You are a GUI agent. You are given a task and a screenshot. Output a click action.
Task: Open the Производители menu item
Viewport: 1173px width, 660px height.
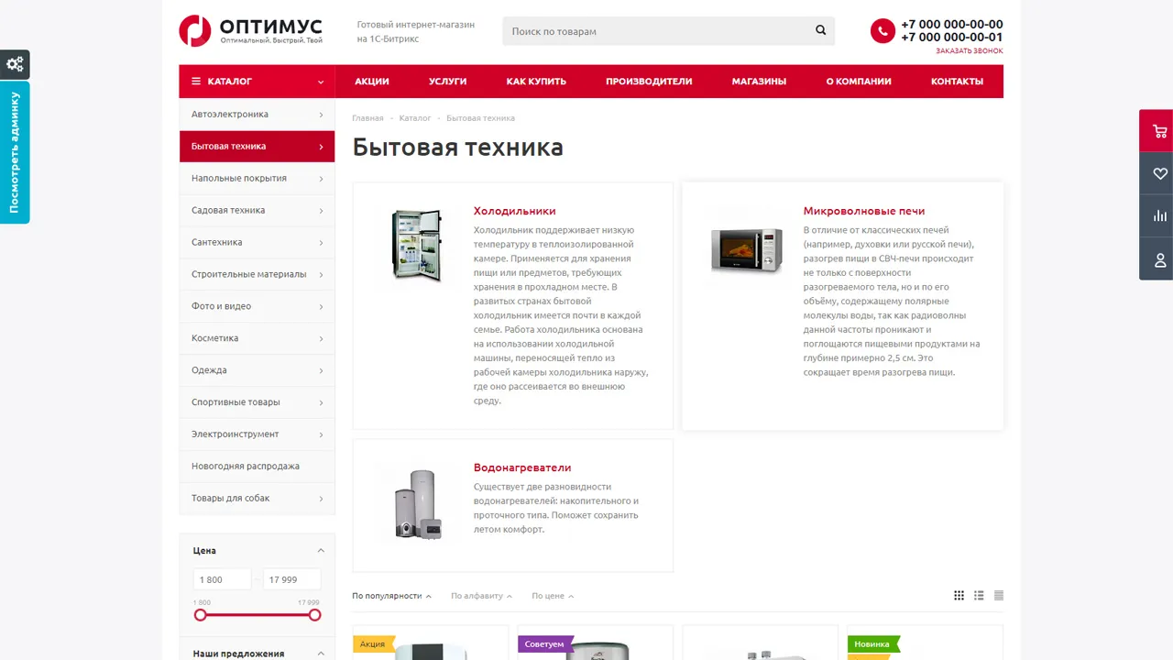click(649, 82)
